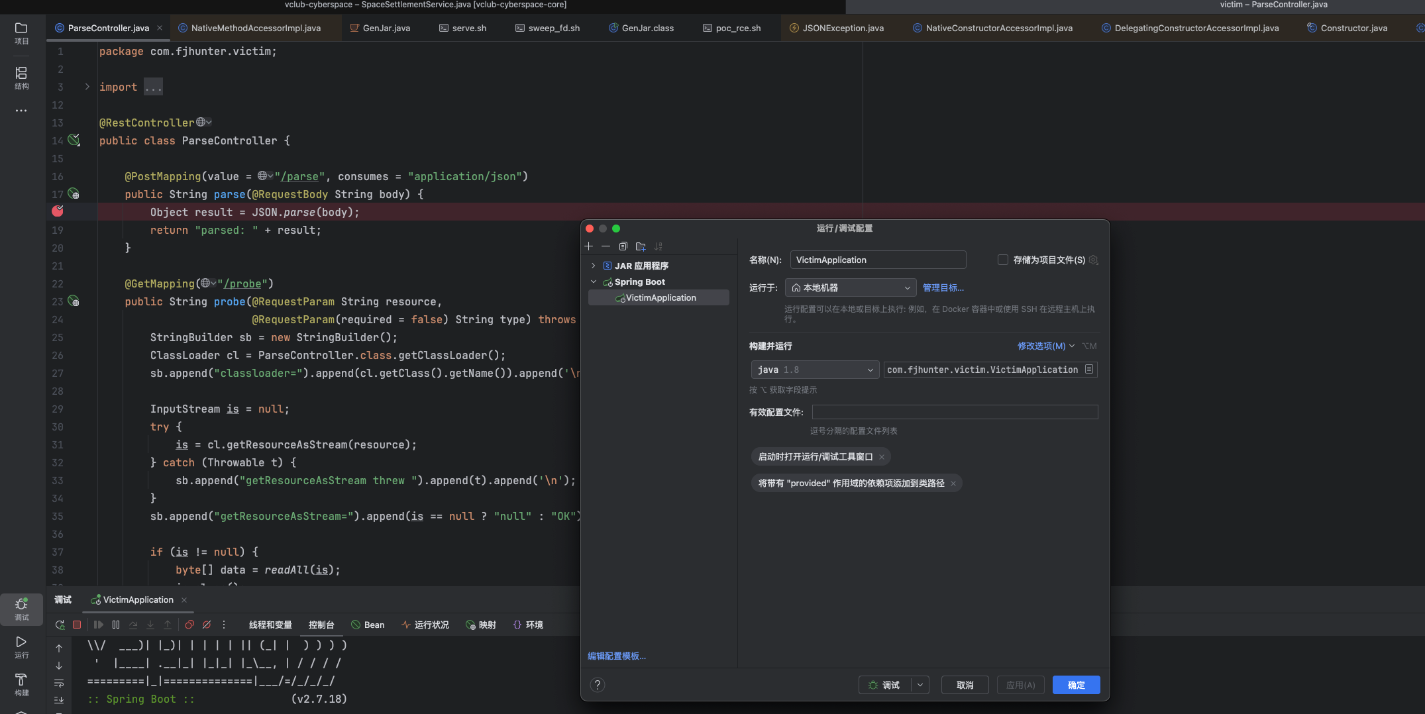Screen dimensions: 1425x714
Task: Click the 取消 button in dialog
Action: (x=965, y=685)
